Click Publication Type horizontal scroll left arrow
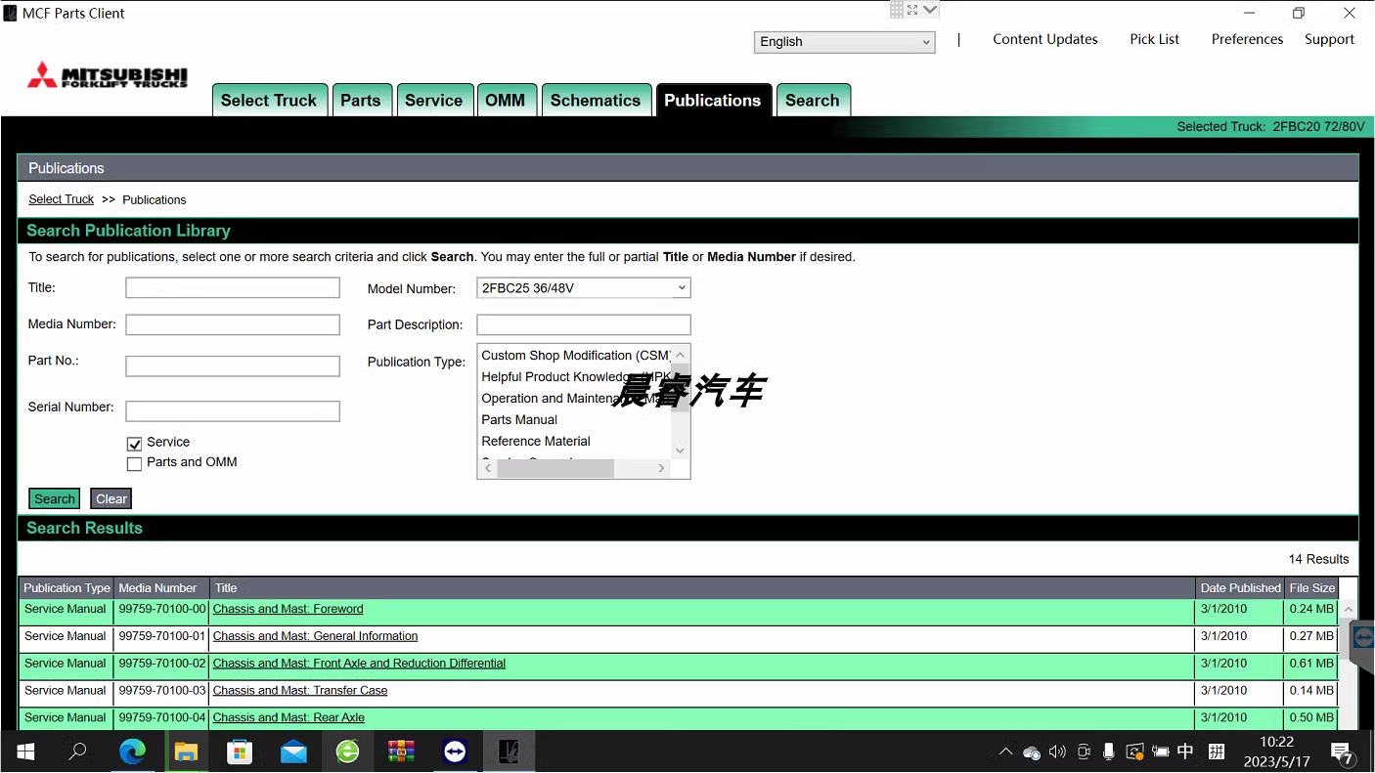Screen dimensions: 1375x773 point(488,469)
